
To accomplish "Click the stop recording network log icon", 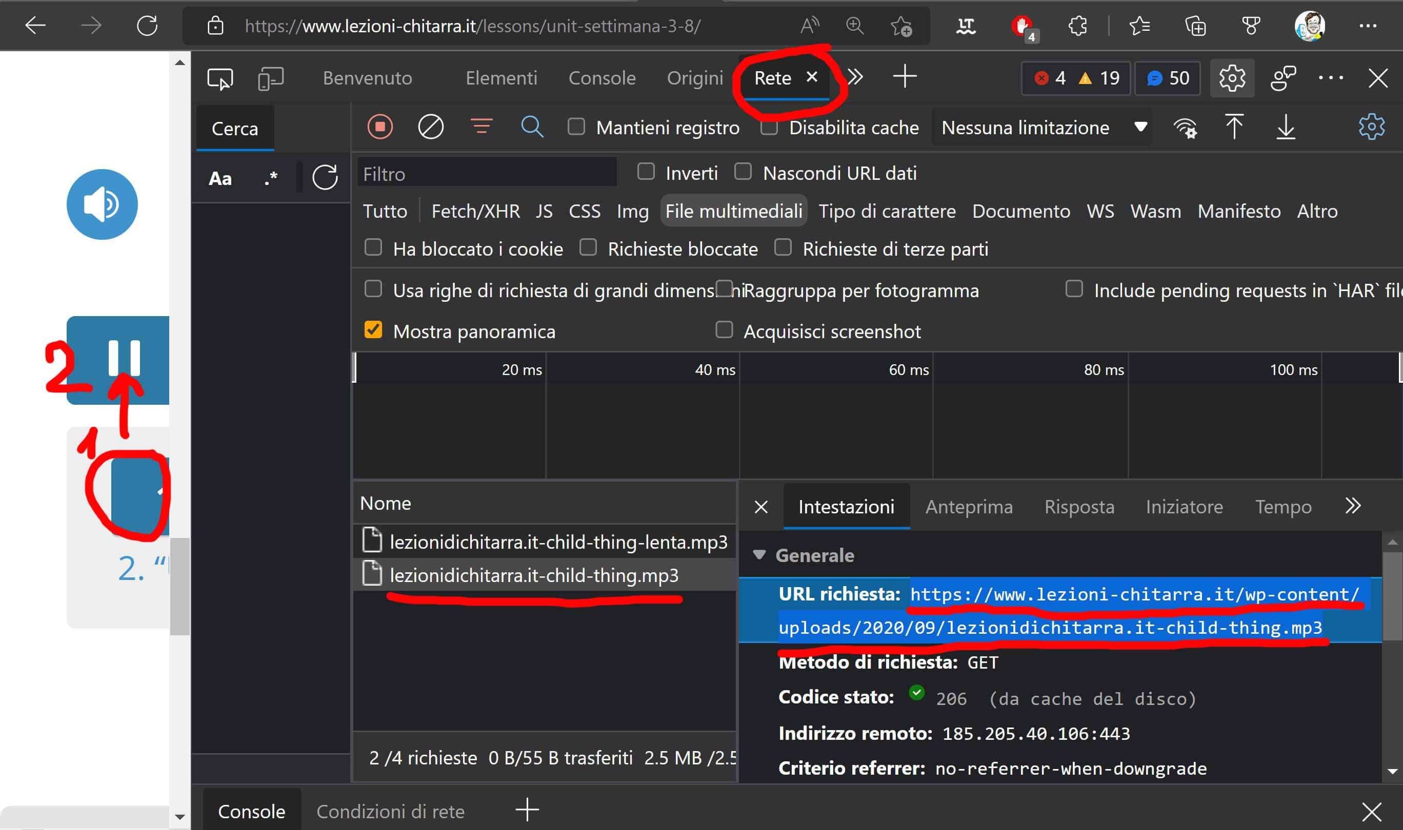I will [380, 127].
